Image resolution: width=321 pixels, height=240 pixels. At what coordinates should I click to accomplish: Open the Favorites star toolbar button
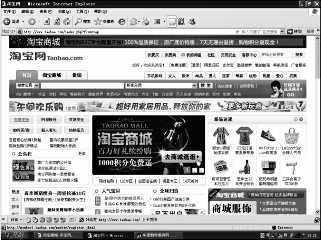(x=104, y=21)
